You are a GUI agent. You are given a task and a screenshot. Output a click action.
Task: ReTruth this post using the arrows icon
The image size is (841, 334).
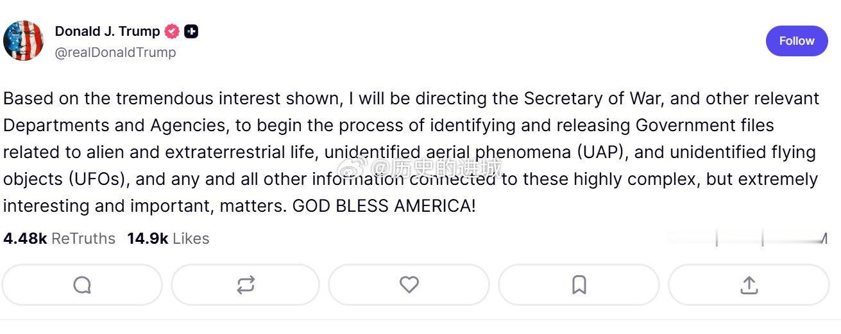click(x=246, y=285)
